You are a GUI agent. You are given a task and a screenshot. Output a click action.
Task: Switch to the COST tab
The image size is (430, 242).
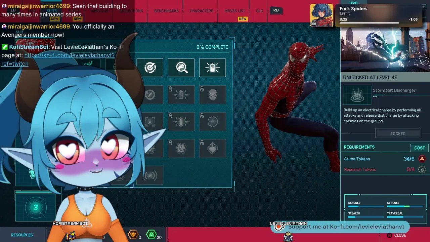[x=419, y=148]
